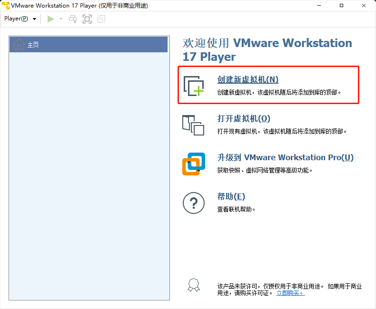
Task: Click the open virtual machine icon
Action: click(x=193, y=126)
